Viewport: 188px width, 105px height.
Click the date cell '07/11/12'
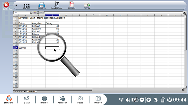25,29
